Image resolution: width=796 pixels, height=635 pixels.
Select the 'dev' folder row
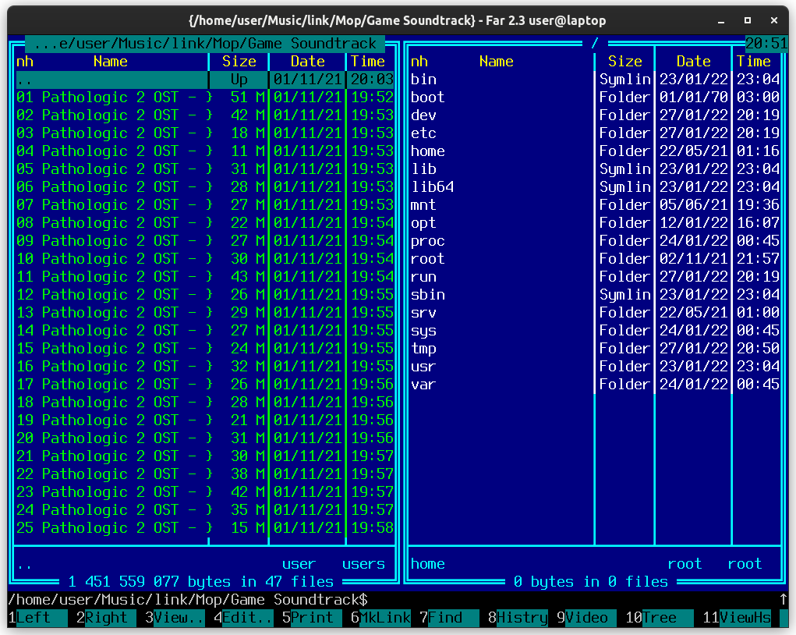pos(595,115)
